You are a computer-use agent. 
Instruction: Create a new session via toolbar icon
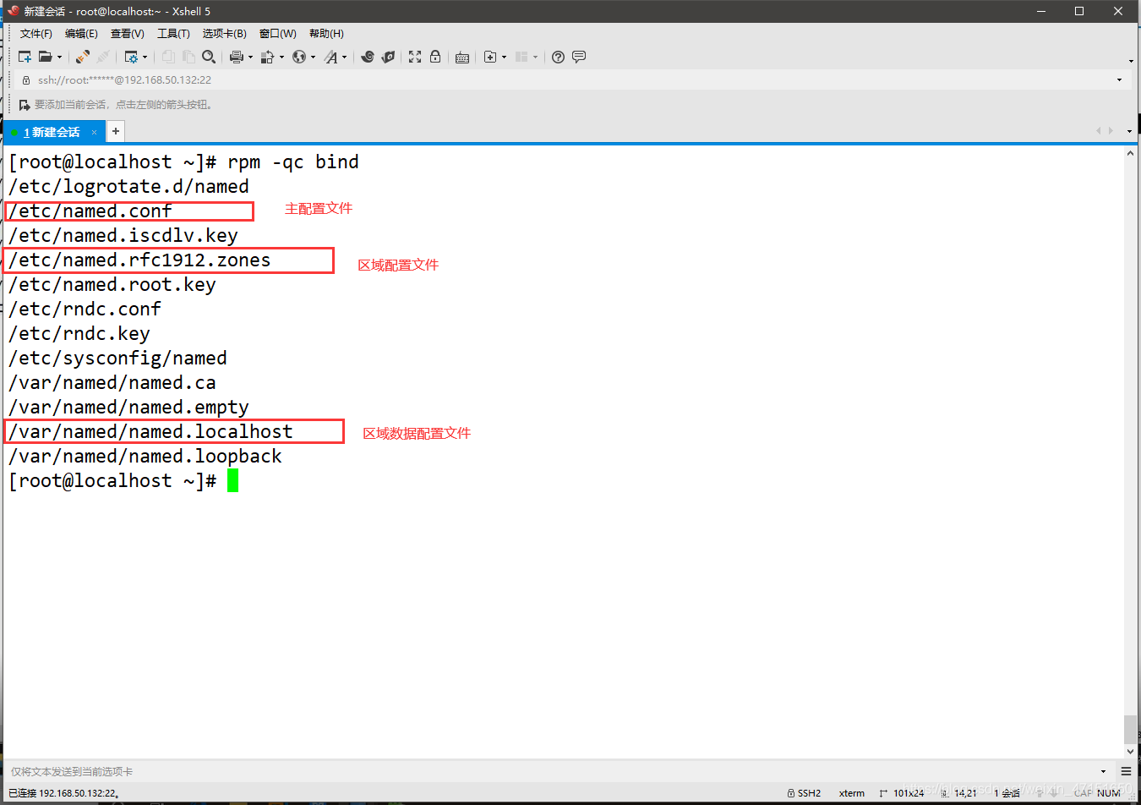click(x=25, y=57)
